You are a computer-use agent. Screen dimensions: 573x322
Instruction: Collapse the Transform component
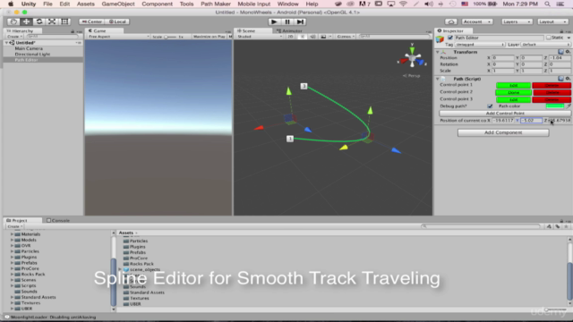tap(438, 52)
